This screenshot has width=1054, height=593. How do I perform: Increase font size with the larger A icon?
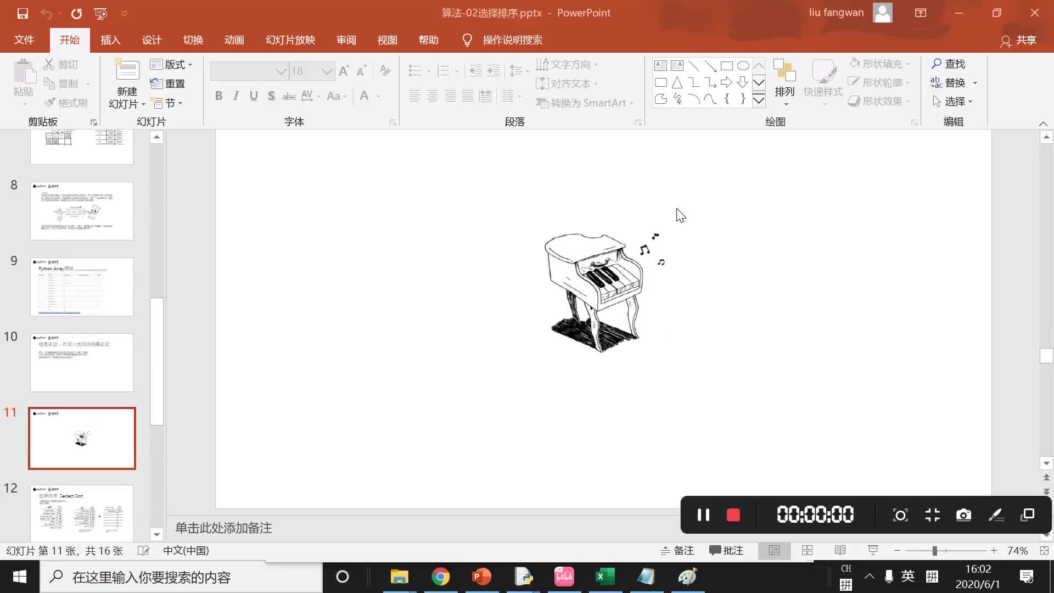point(344,71)
